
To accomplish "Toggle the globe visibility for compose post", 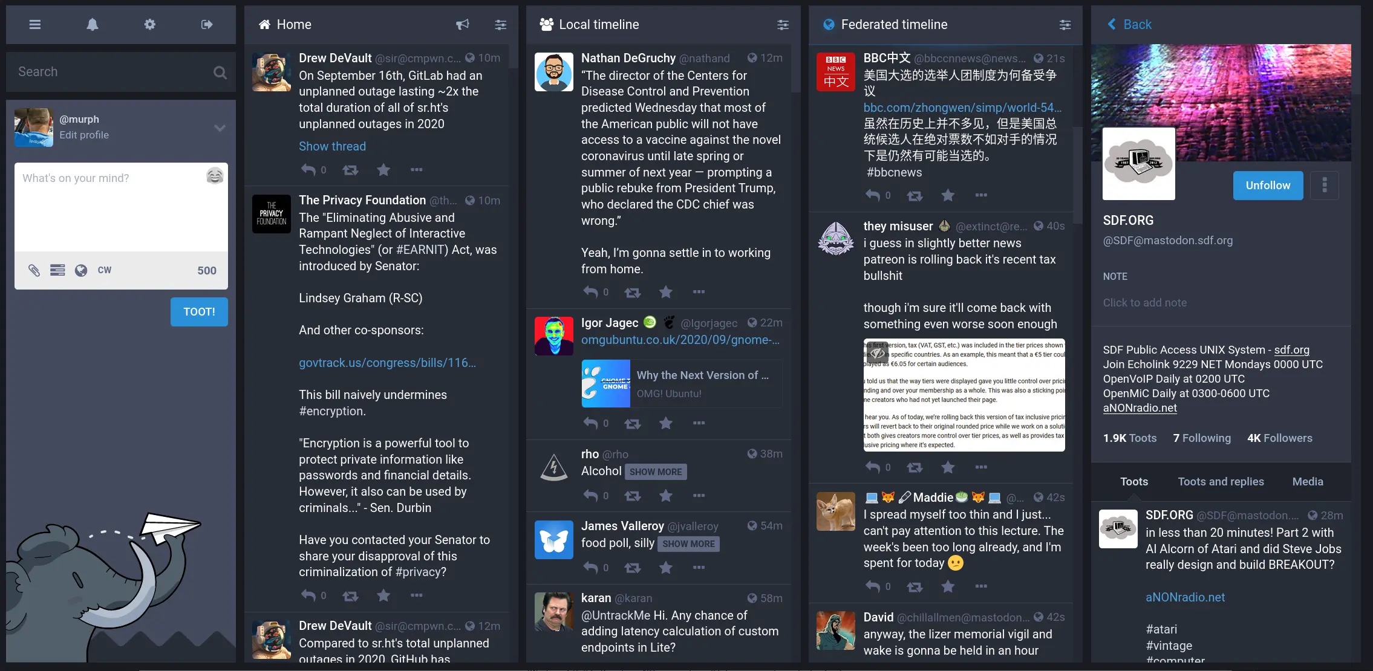I will 80,270.
